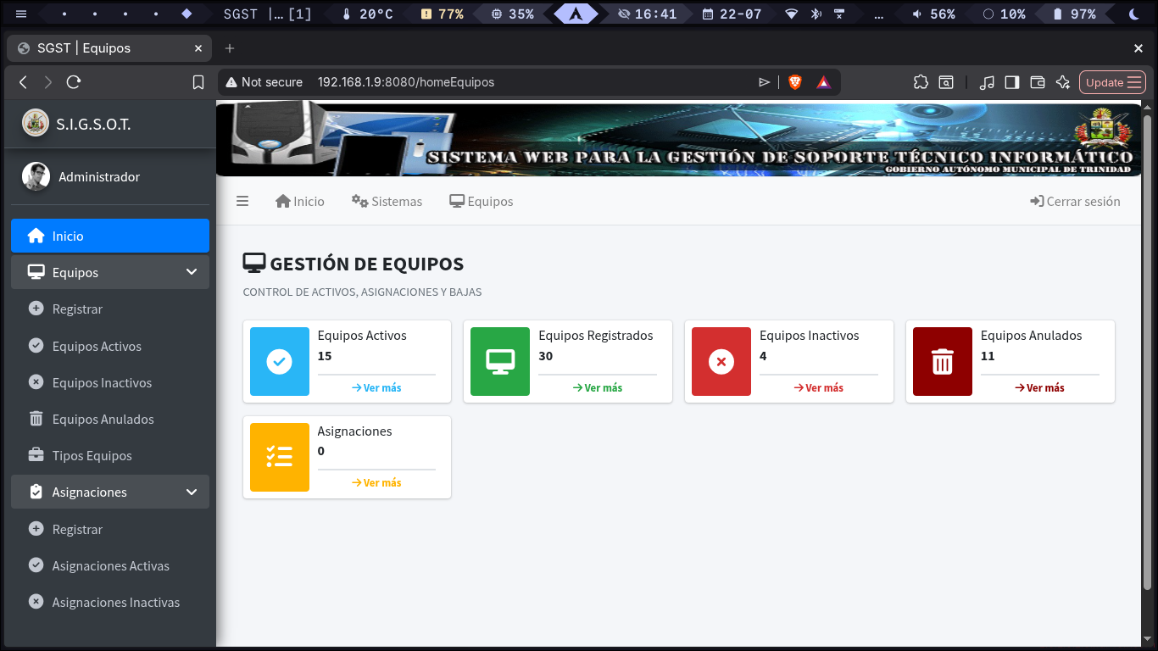Click the Brave Shields lion icon
This screenshot has height=651, width=1158.
(794, 82)
